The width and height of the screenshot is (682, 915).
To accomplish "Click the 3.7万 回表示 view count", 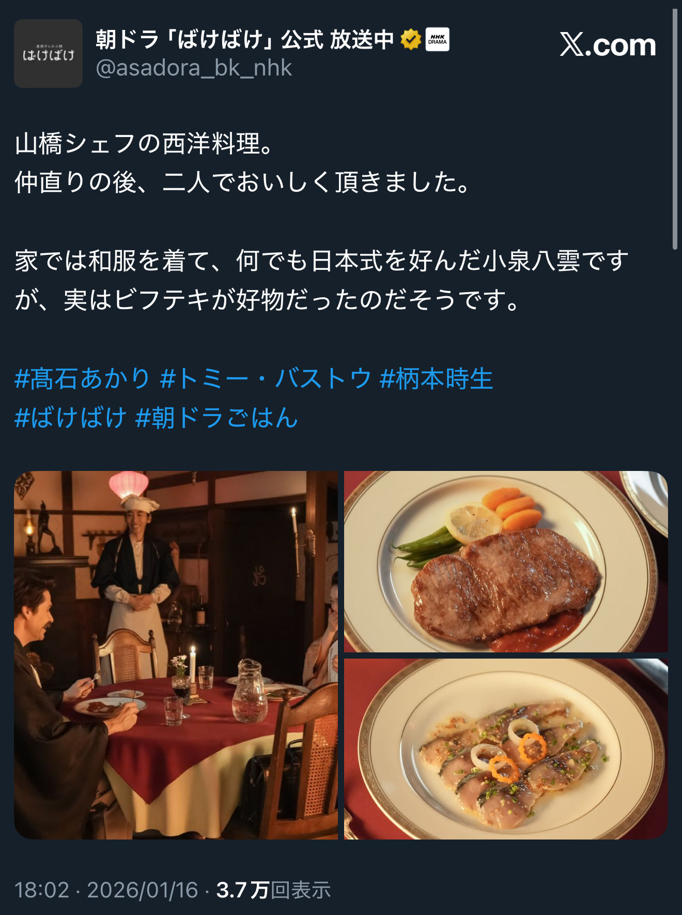I will click(273, 890).
